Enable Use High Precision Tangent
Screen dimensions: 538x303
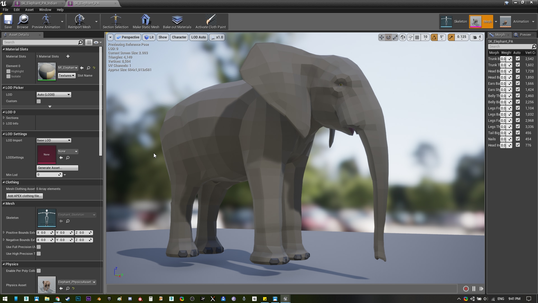39,254
